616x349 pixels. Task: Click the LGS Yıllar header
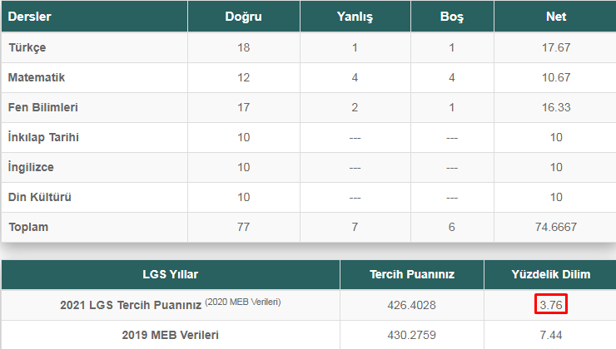(171, 274)
